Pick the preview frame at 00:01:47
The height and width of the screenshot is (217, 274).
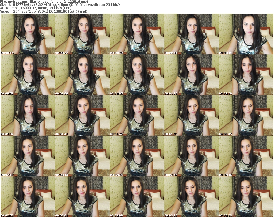coord(137,115)
